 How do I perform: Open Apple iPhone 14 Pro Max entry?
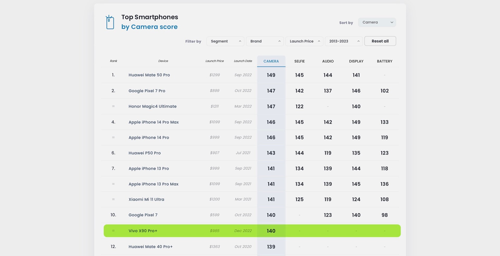[154, 122]
